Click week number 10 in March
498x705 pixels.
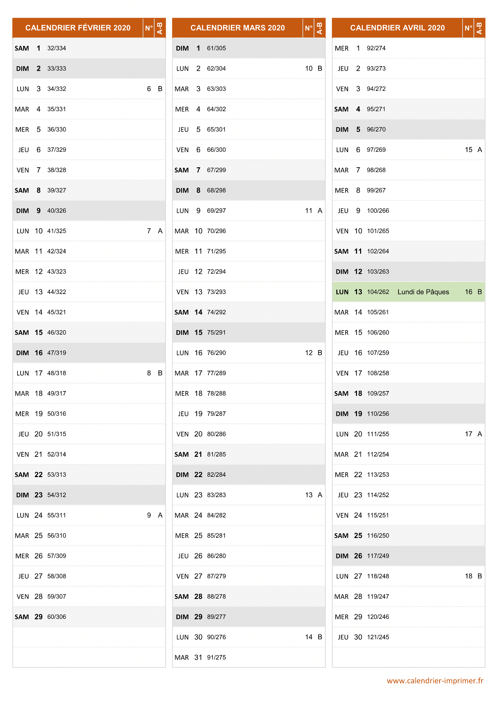coord(309,69)
